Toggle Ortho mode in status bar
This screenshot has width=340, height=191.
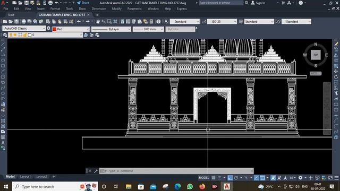tap(230, 178)
